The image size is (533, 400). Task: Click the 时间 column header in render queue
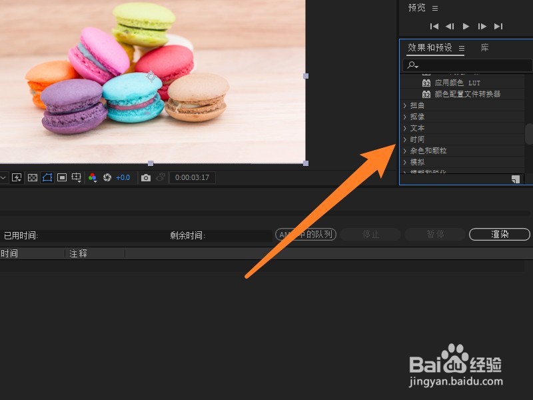click(x=9, y=254)
